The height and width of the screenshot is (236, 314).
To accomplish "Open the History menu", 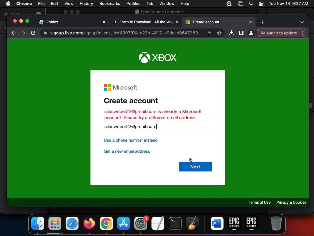I will [x=86, y=4].
